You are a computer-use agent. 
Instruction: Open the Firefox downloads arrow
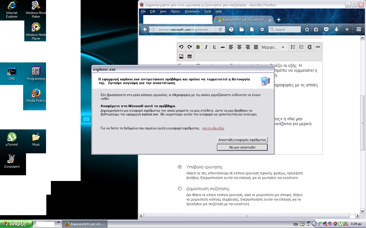click(x=337, y=29)
